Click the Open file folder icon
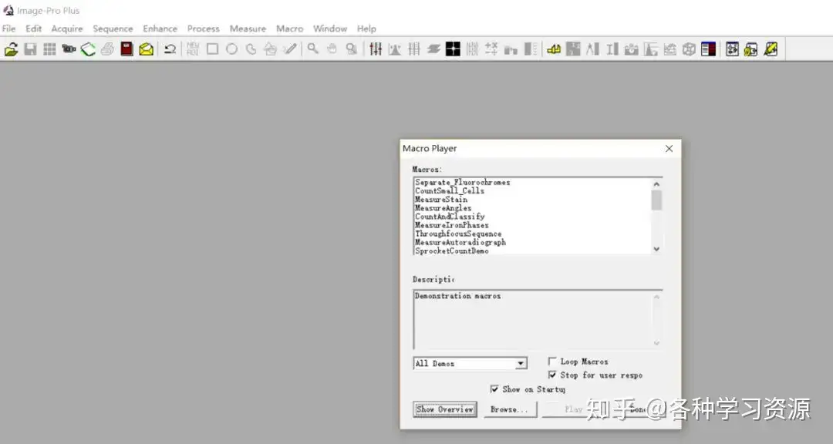 click(x=11, y=49)
